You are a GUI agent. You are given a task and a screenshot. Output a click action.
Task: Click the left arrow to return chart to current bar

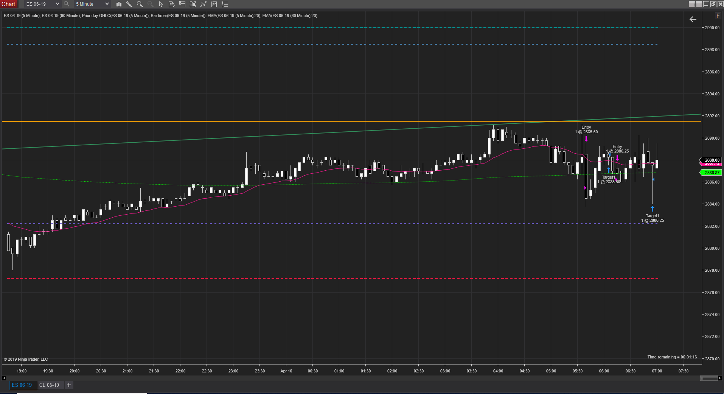(x=693, y=19)
